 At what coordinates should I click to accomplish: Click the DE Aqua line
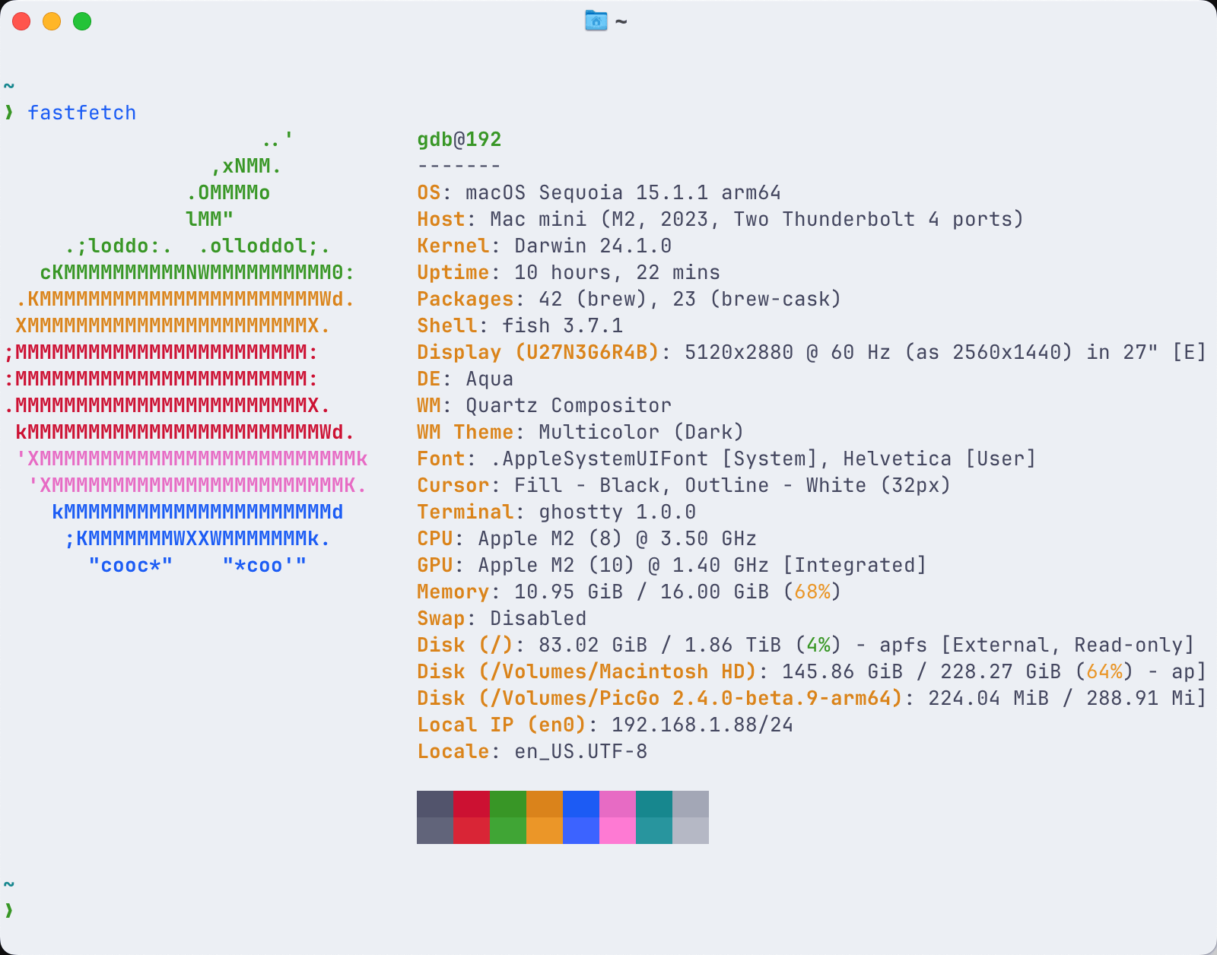tap(466, 379)
